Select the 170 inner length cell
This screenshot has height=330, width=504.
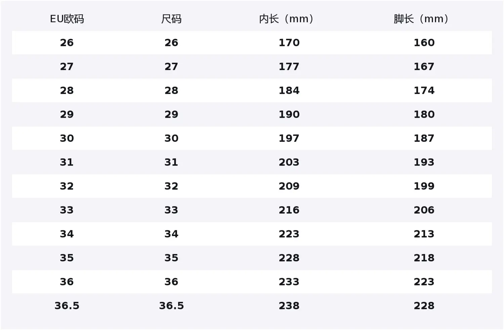click(289, 43)
